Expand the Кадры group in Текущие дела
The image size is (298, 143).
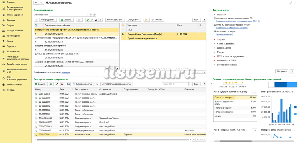[214, 52]
